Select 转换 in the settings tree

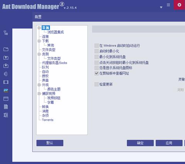click(x=45, y=107)
